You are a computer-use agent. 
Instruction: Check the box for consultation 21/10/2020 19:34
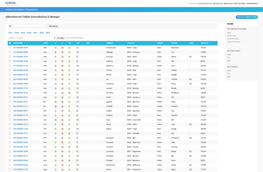tap(10, 57)
